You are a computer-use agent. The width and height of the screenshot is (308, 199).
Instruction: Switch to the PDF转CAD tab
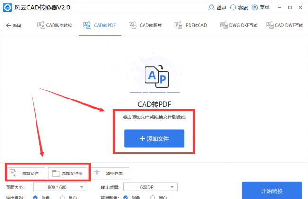pos(191,25)
